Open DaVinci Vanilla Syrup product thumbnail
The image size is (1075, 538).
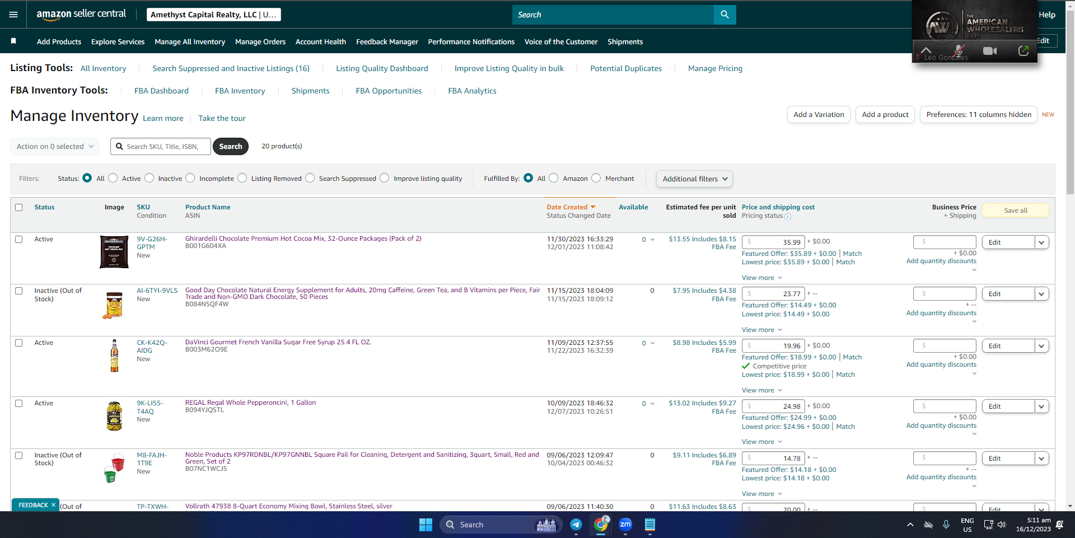tap(114, 355)
